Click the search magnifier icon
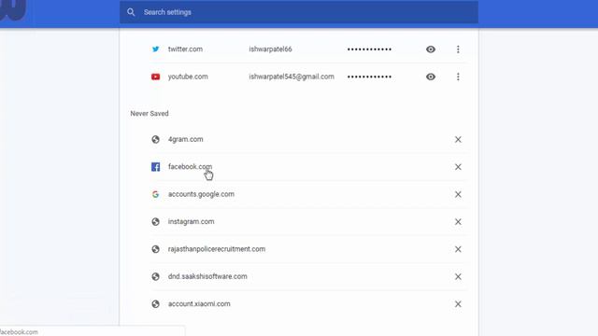 tap(131, 12)
